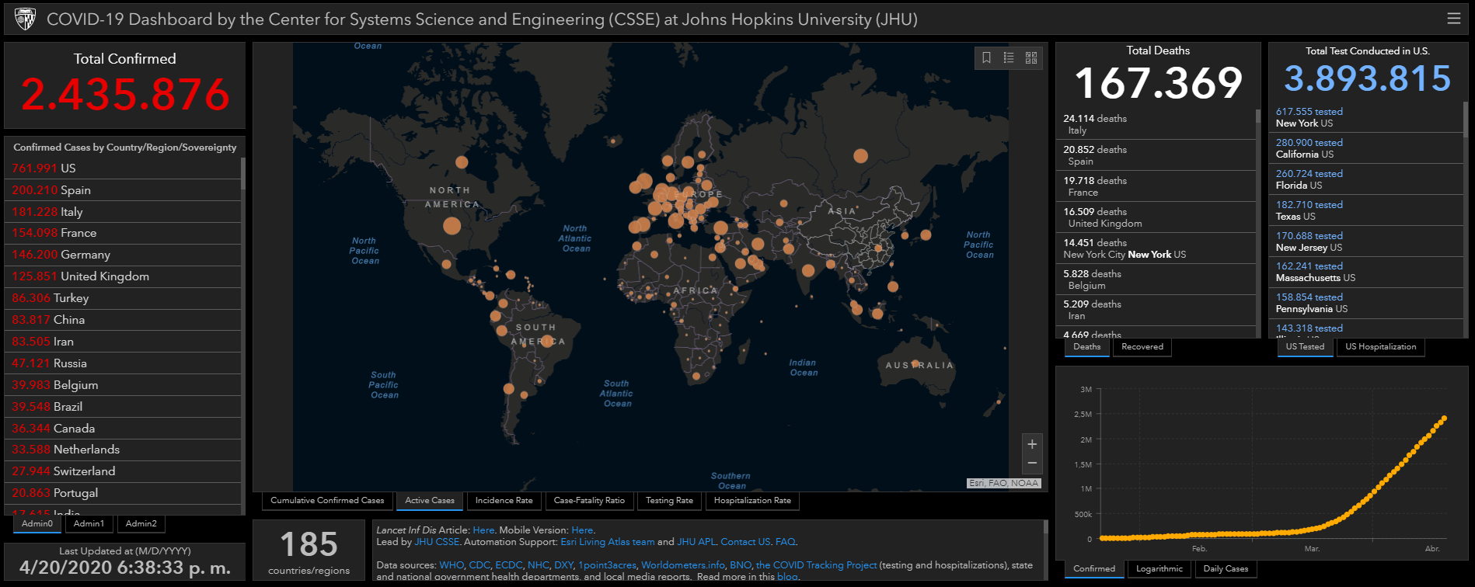Select Brazil in confirmed cases list
The image size is (1475, 587).
coord(124,407)
